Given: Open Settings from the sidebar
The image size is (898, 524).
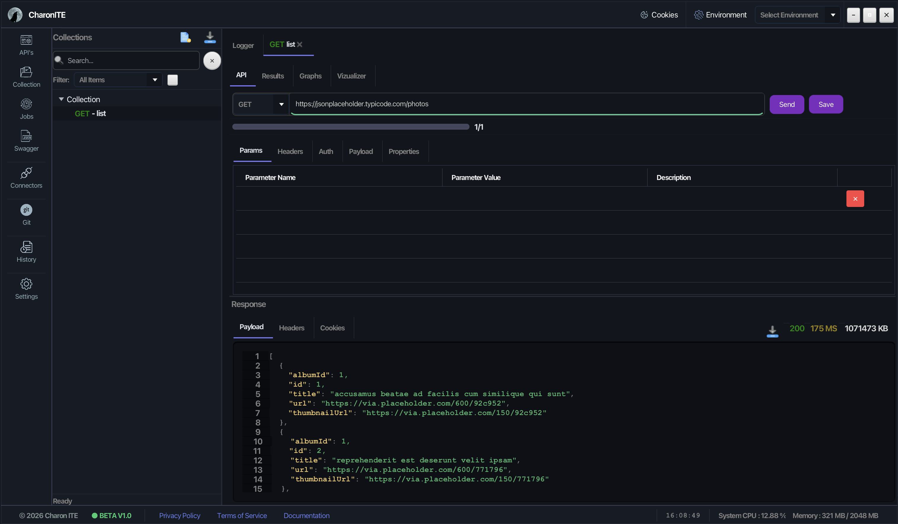Looking at the screenshot, I should (x=26, y=288).
